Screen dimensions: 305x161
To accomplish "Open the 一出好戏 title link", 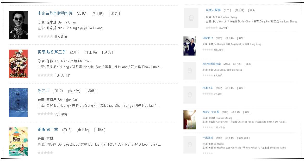I will pyautogui.click(x=208, y=138).
